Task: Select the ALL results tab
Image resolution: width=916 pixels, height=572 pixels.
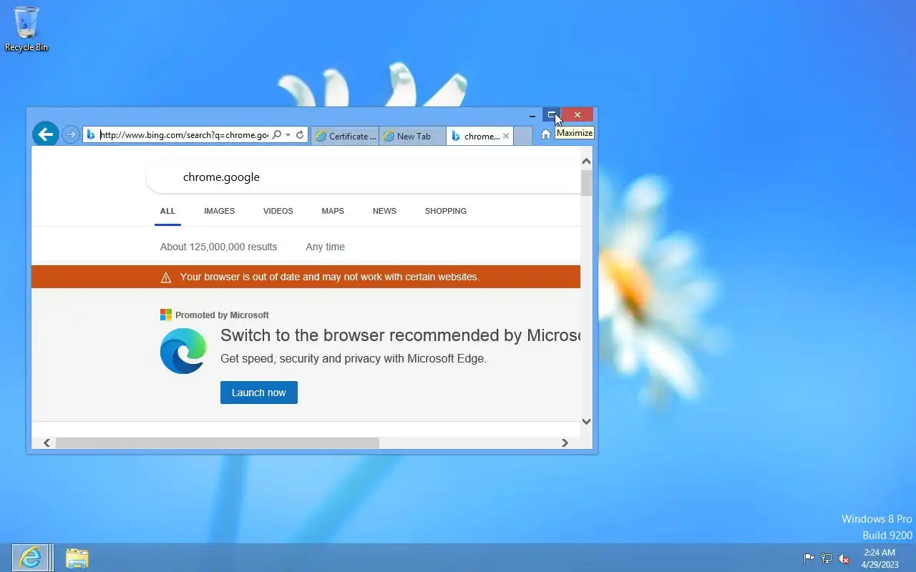Action: [167, 211]
